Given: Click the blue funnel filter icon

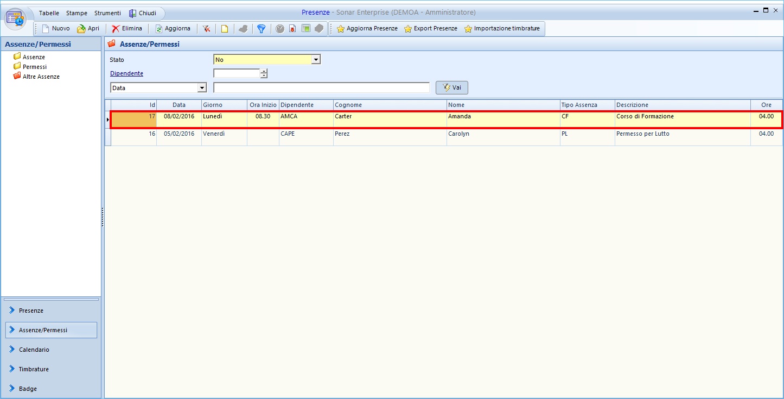Looking at the screenshot, I should pos(261,29).
